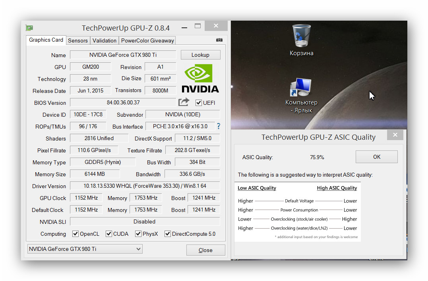Open the PowerColor Giveaway tab
428x281 pixels.
tap(147, 40)
